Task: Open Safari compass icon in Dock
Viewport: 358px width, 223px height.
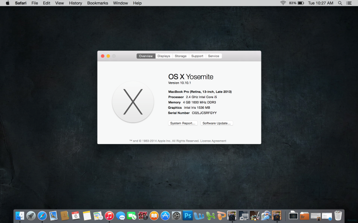Action: (42, 216)
